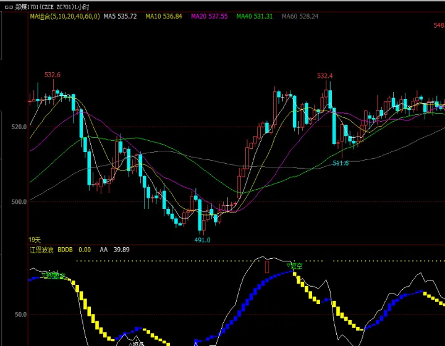Click the magenta MA20 537.55 legend
This screenshot has height=346, width=445.
pos(209,16)
